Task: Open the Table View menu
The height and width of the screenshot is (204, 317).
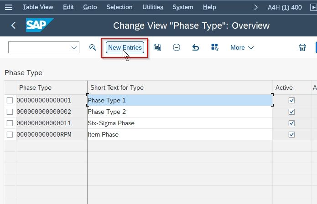Action: point(38,7)
